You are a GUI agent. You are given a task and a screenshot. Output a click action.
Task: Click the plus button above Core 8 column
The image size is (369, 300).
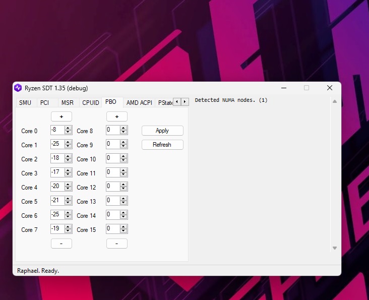[117, 116]
